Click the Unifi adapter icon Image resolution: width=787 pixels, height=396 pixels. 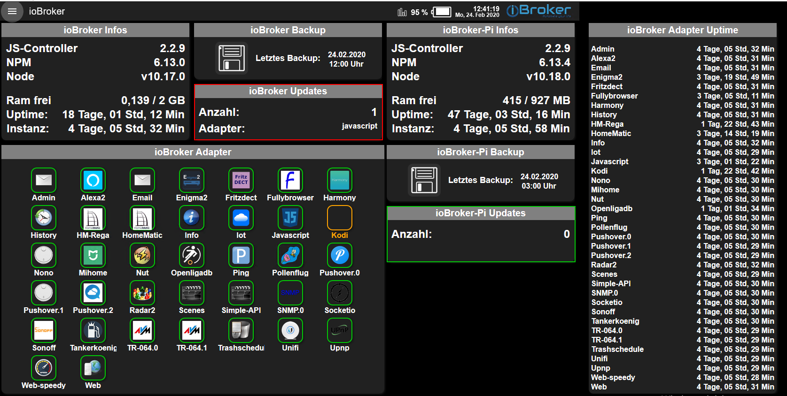coord(290,330)
